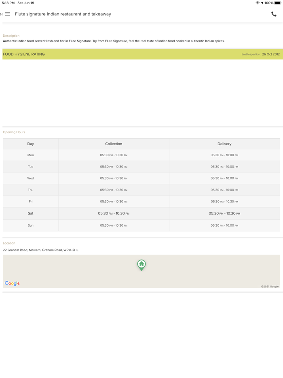
Task: Select the Tue row day cell
Action: click(31, 167)
